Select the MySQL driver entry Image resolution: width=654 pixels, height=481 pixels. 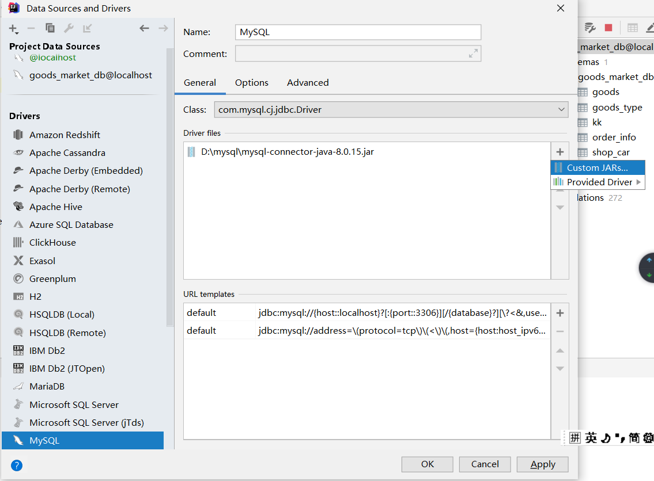click(x=82, y=441)
